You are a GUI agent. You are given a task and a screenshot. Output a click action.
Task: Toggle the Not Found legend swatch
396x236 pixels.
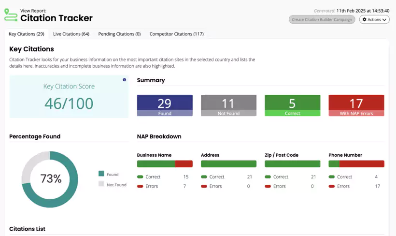pyautogui.click(x=101, y=184)
